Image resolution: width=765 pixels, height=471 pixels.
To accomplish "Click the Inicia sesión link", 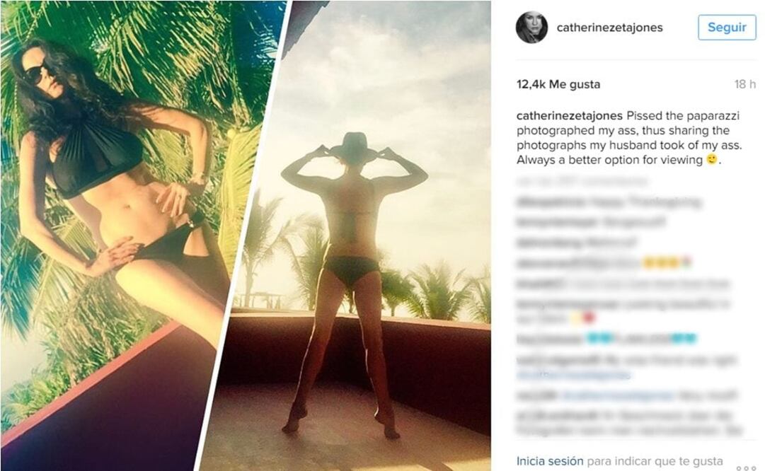I will coord(550,461).
